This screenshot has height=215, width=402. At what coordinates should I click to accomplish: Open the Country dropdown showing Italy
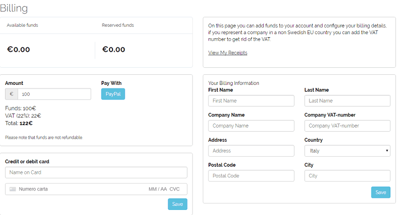pos(347,151)
